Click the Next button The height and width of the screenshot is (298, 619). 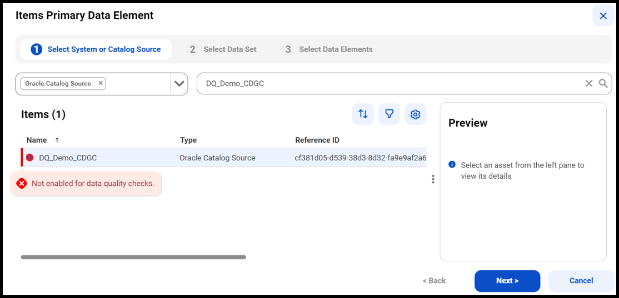[x=507, y=281]
